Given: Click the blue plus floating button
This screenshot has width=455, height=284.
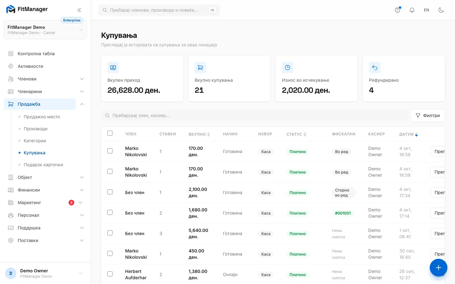Looking at the screenshot, I should pos(439,268).
